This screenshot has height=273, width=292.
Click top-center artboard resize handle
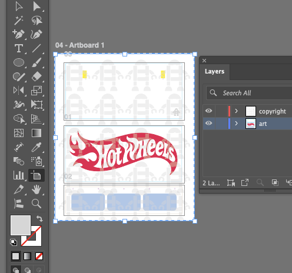pyautogui.click(x=125, y=54)
